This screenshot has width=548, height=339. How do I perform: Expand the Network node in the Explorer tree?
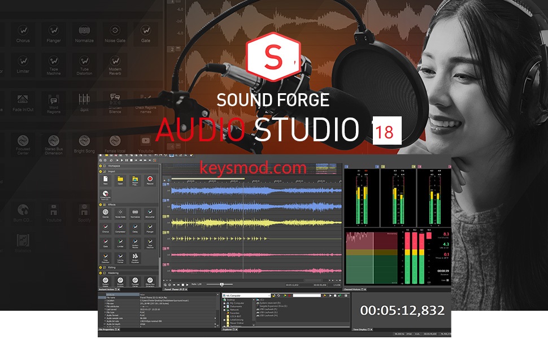pyautogui.click(x=224, y=310)
